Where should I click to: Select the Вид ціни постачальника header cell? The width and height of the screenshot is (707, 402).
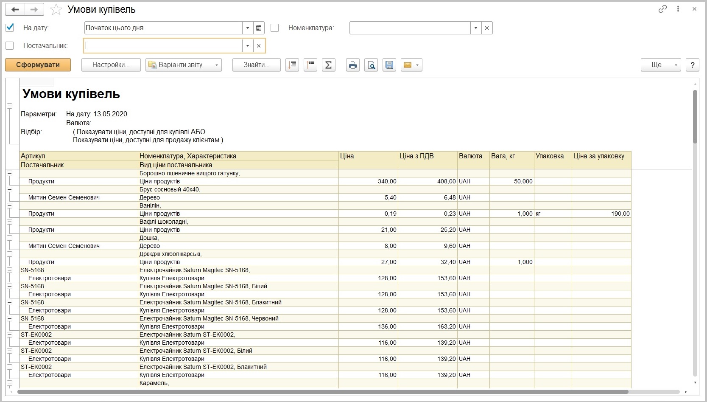pos(238,165)
